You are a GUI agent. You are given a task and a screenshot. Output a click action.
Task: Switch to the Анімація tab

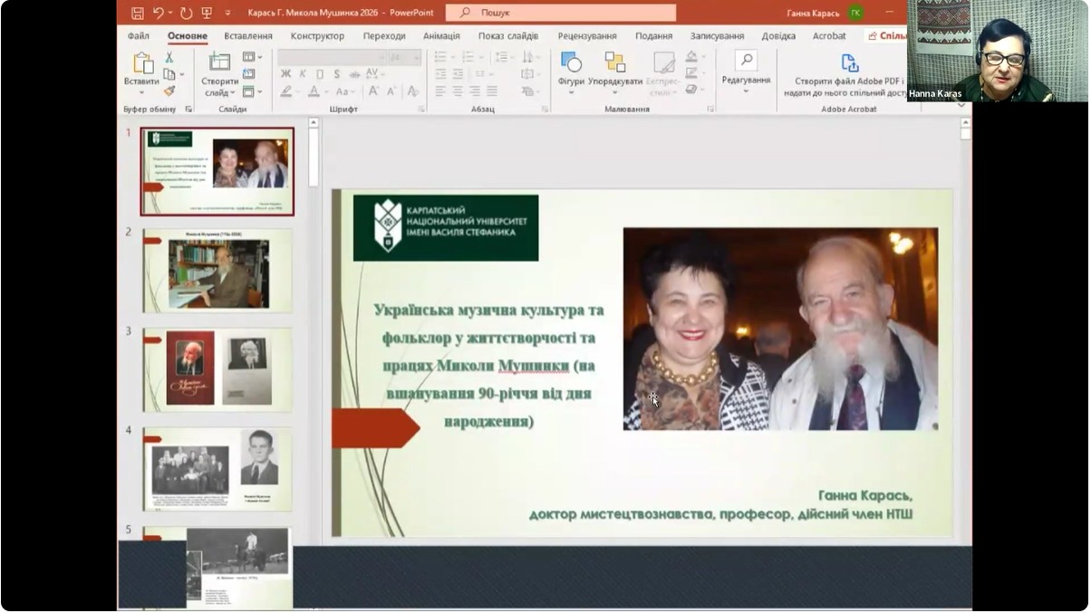coord(441,36)
